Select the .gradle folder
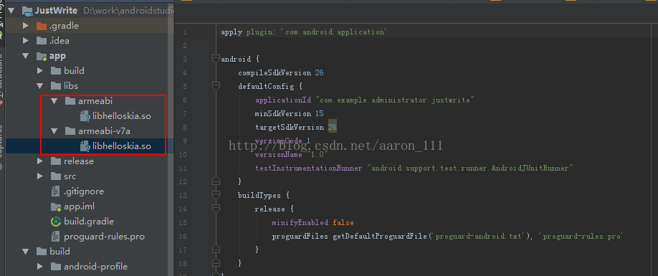The width and height of the screenshot is (658, 276). pos(64,26)
